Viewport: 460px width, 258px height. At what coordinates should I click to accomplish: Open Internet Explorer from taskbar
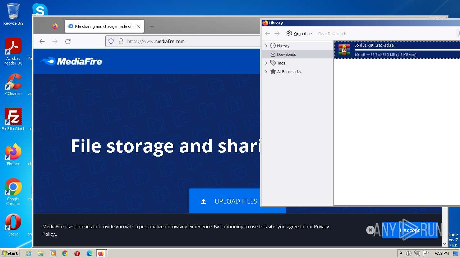28,253
